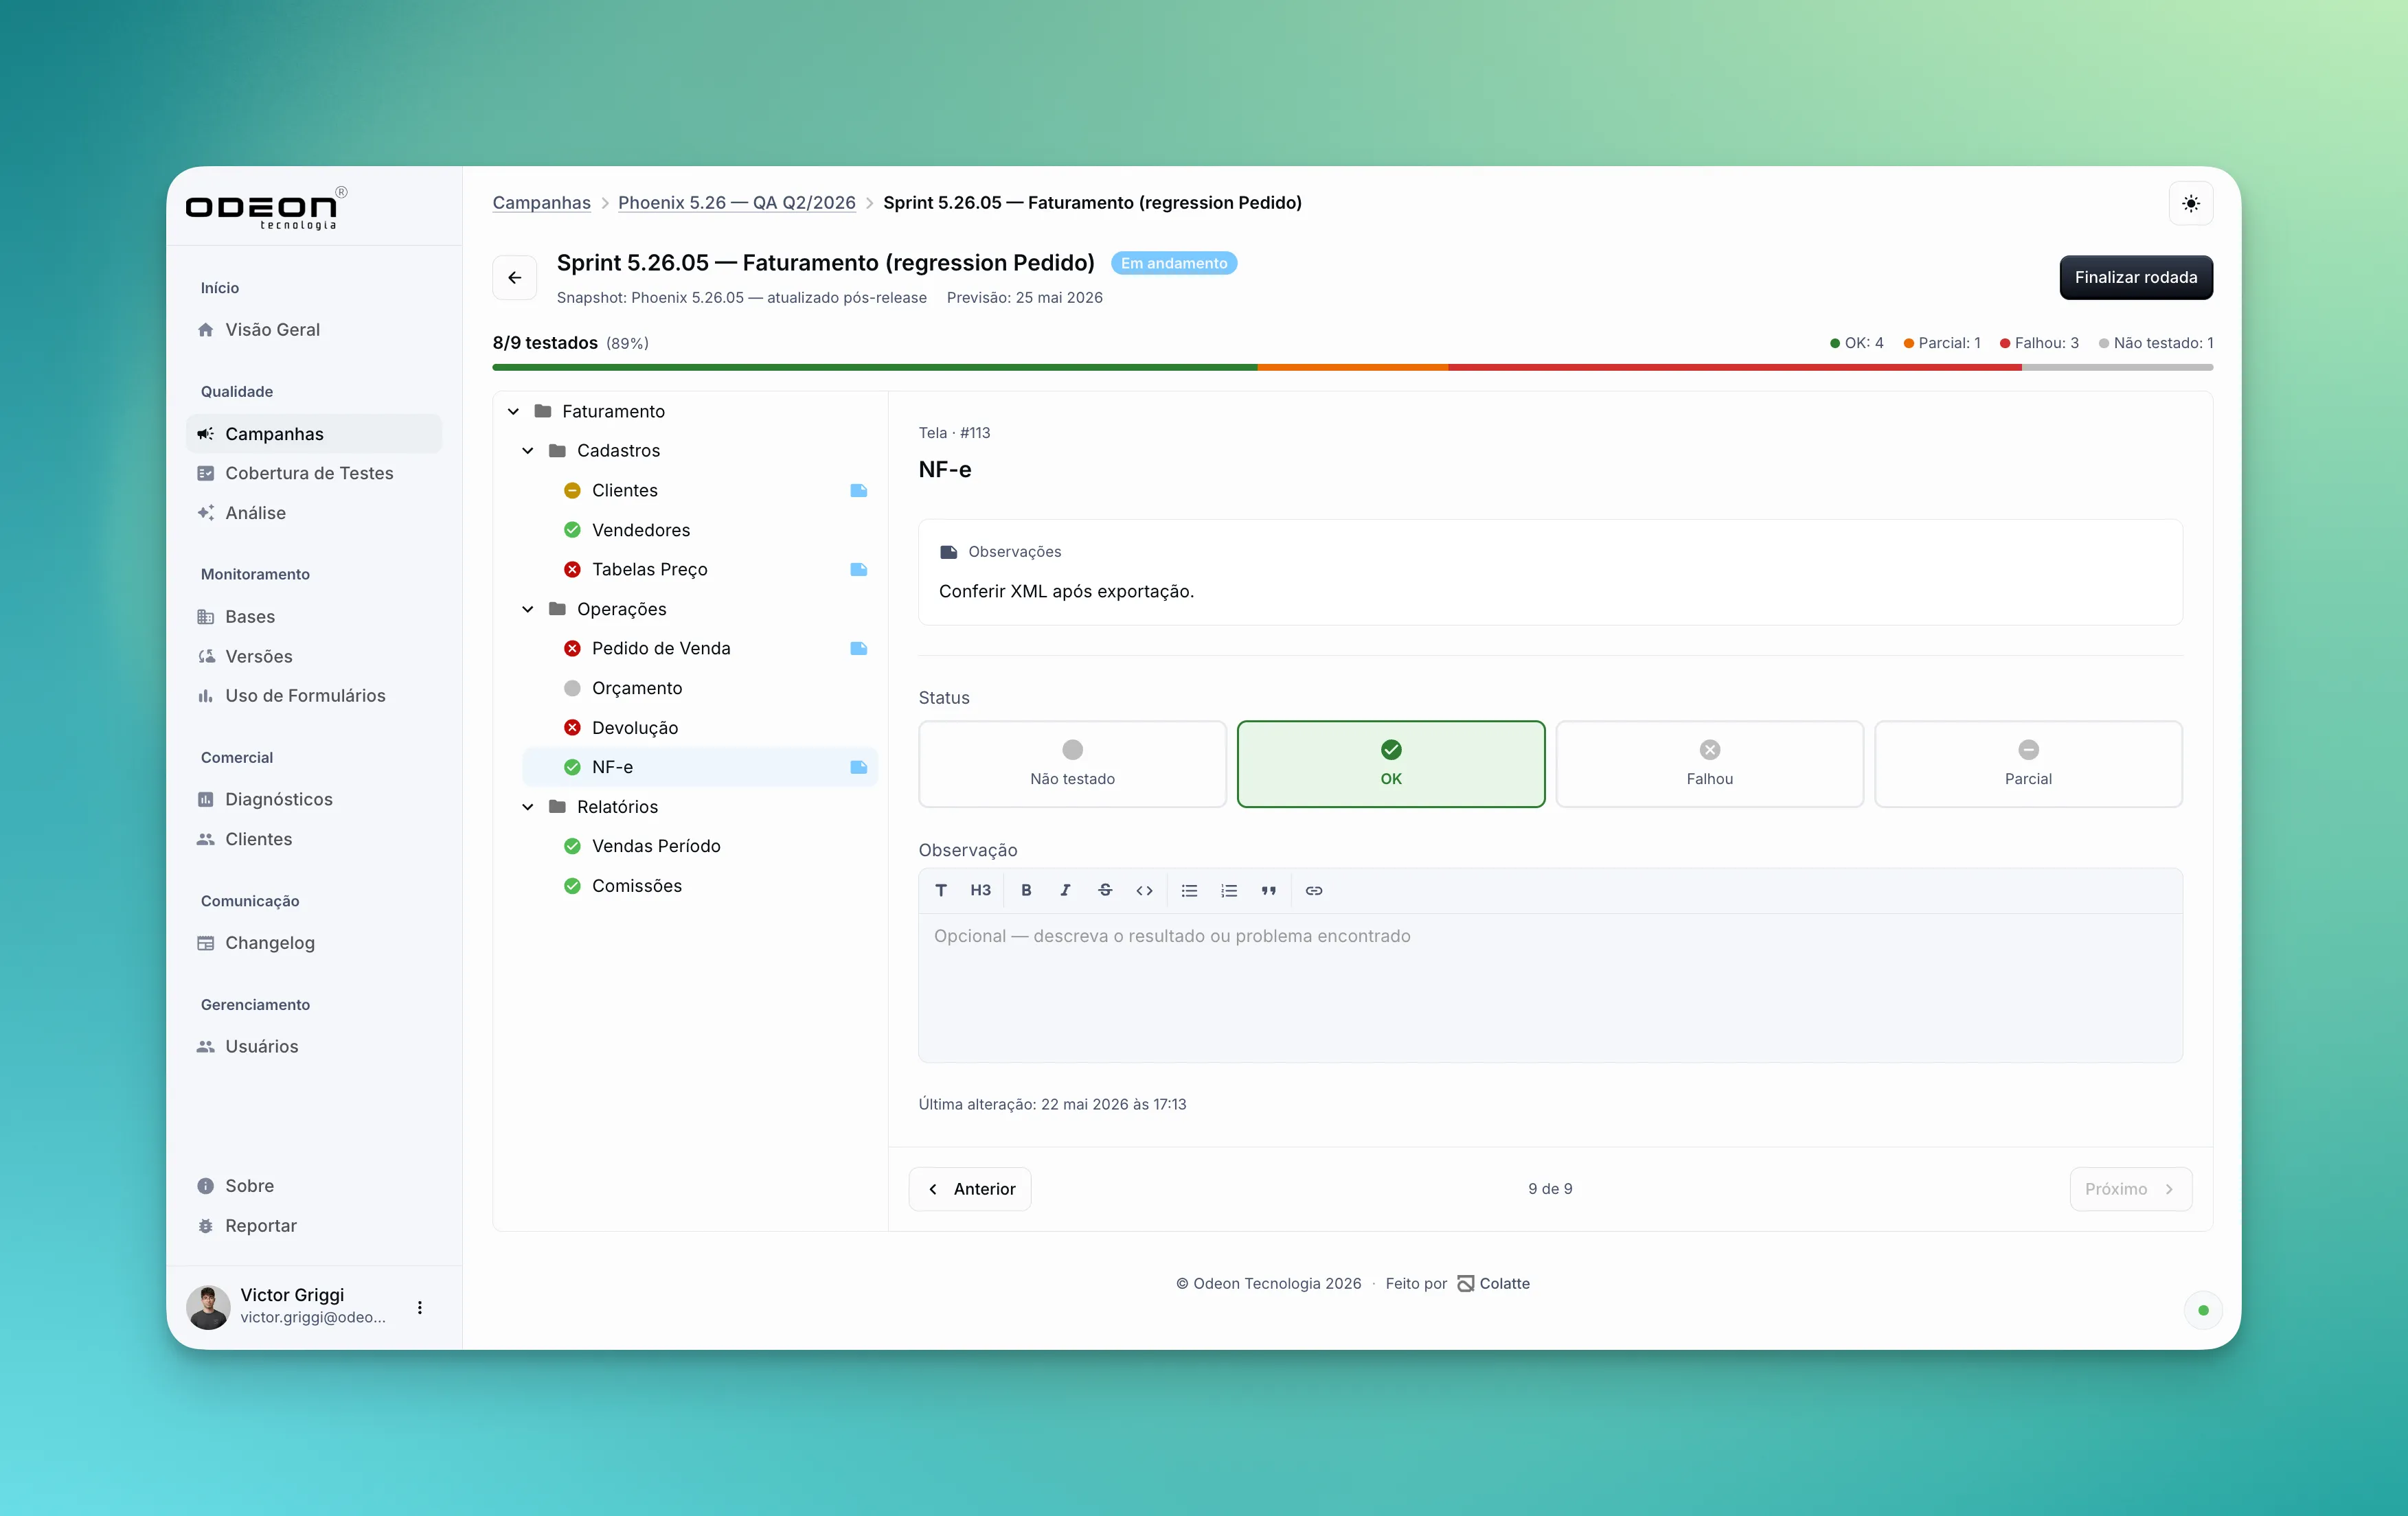This screenshot has width=2408, height=1516.
Task: Follow the Campanhas breadcrumb link
Action: 541,203
